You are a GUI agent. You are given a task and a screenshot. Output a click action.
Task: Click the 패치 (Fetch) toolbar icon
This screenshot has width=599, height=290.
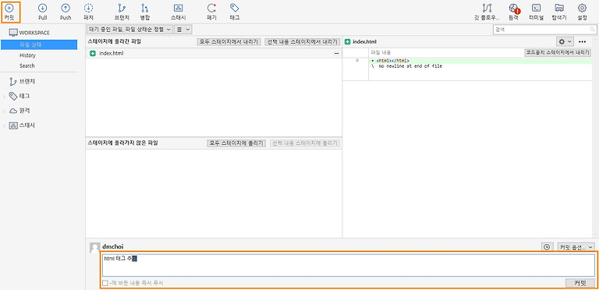[88, 12]
